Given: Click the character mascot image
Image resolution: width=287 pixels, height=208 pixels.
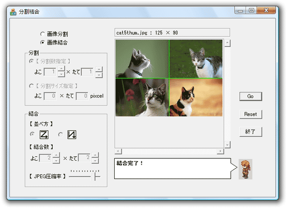Looking at the screenshot, I should tap(245, 169).
